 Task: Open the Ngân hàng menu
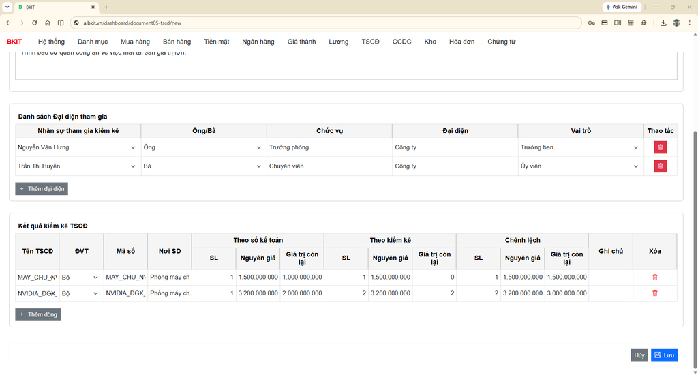coord(258,42)
